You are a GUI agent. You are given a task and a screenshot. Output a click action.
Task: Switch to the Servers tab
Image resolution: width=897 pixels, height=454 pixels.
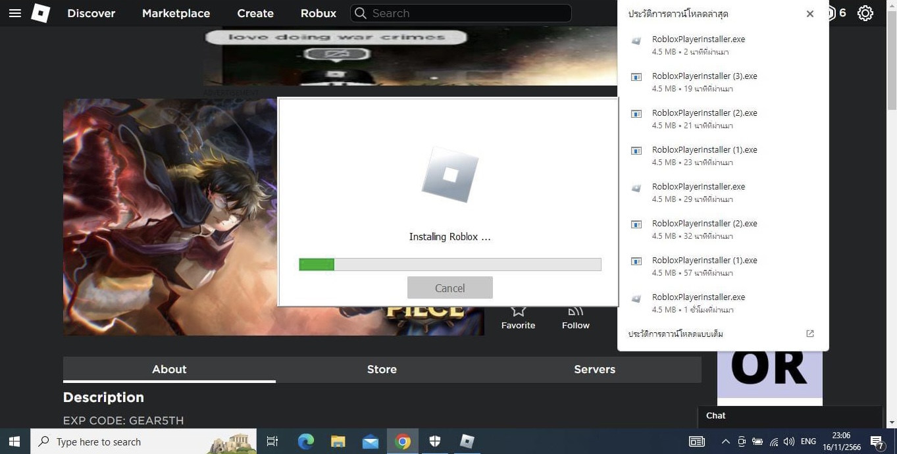[594, 369]
